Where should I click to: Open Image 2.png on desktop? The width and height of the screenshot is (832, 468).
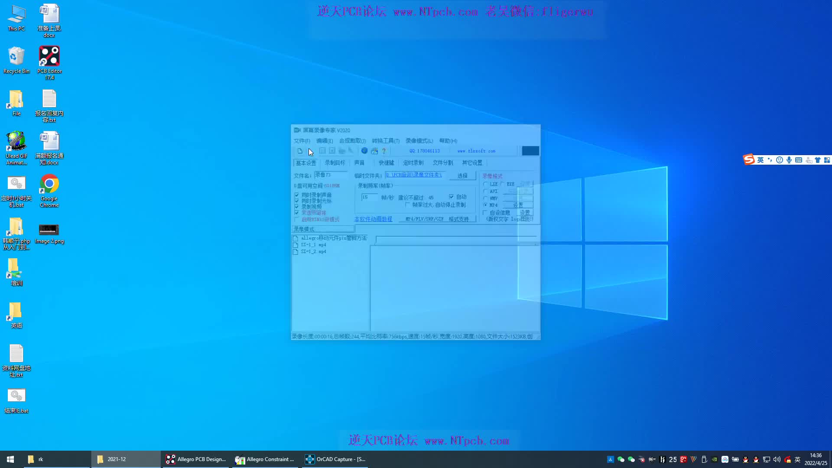point(49,234)
